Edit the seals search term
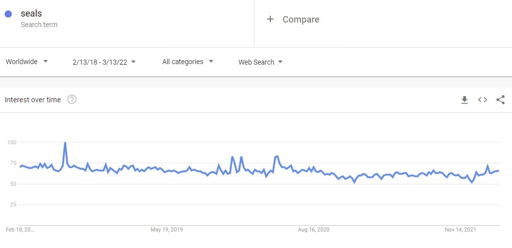512x248 pixels. pos(31,14)
